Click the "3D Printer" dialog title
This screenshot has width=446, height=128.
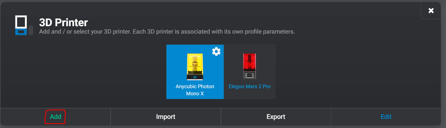coord(63,22)
